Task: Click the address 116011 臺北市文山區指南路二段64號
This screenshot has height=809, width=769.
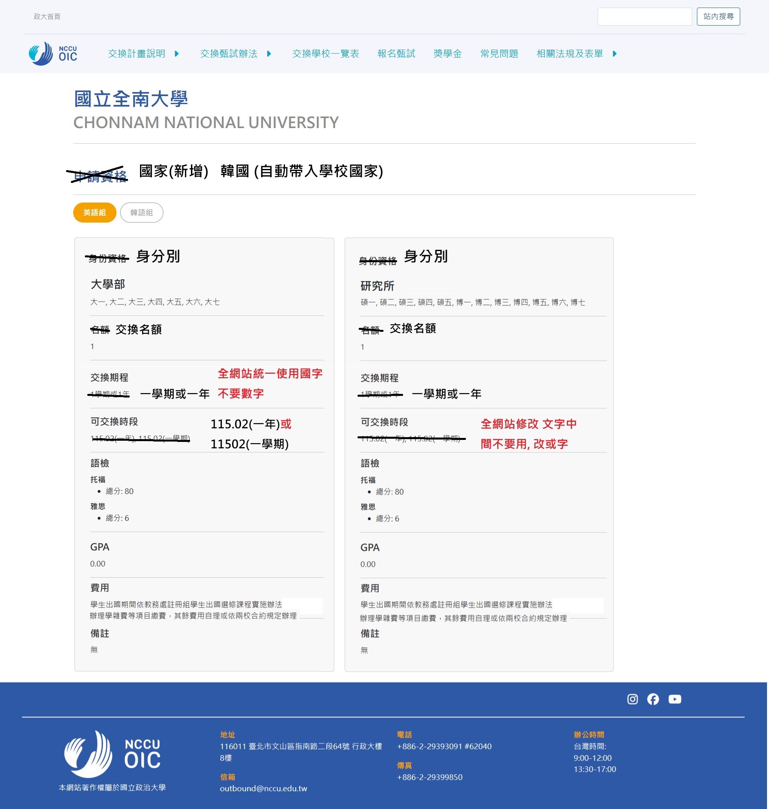Action: pos(301,752)
